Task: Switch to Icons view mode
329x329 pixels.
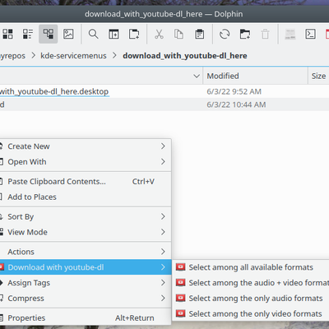Action: (7, 34)
